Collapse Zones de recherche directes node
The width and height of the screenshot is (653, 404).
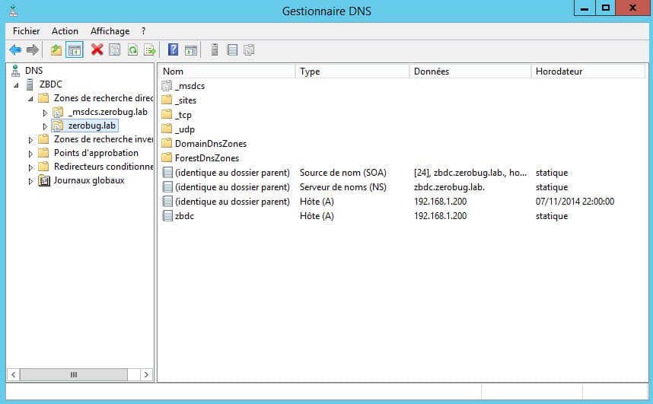point(30,99)
